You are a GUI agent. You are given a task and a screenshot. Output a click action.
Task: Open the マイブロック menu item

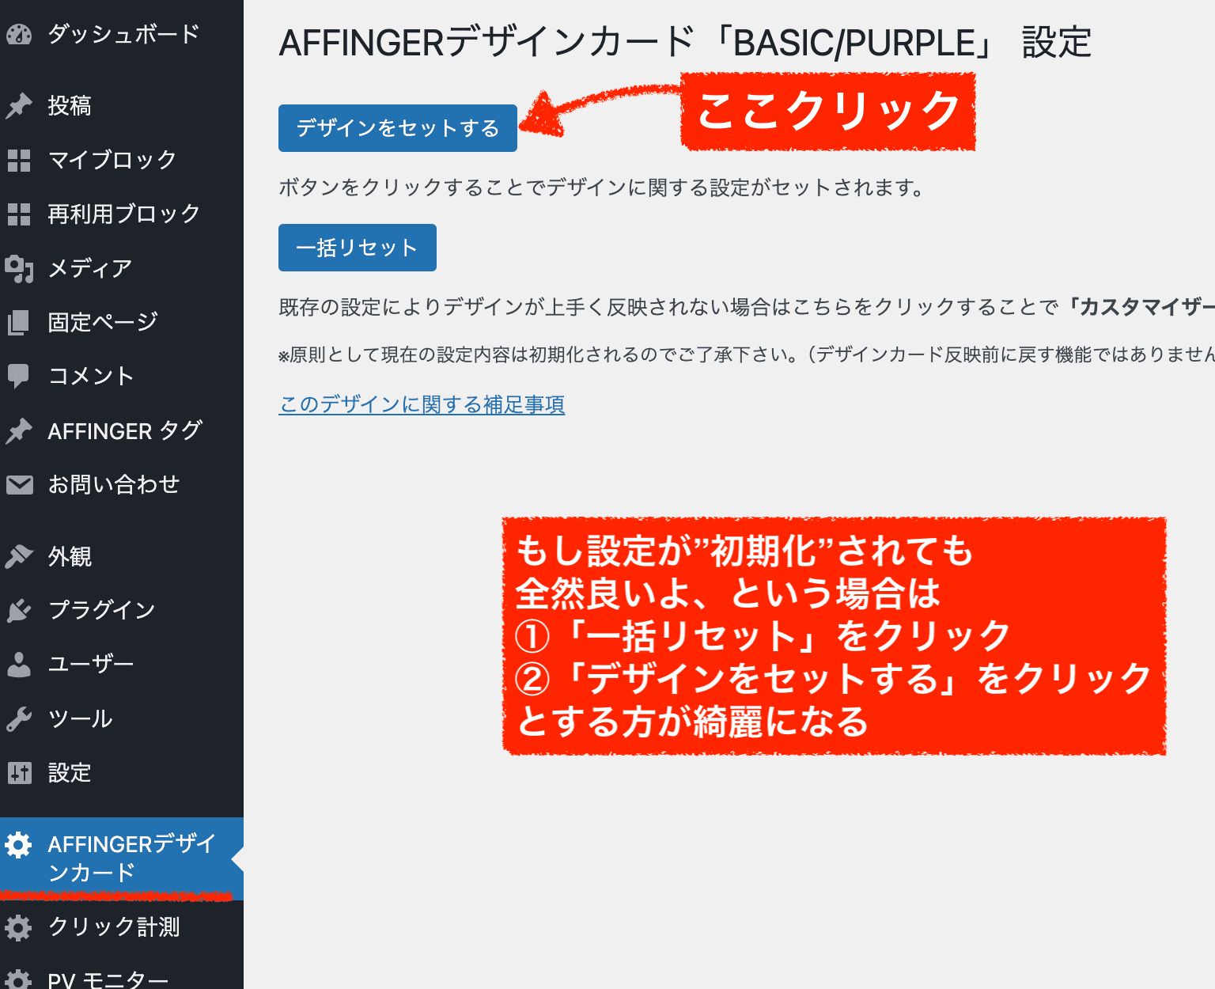coord(111,160)
